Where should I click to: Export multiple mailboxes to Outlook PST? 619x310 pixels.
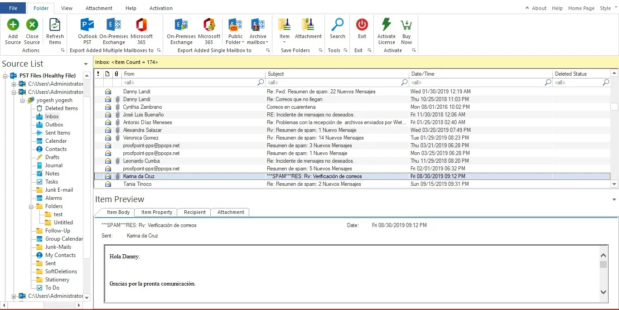[87, 31]
